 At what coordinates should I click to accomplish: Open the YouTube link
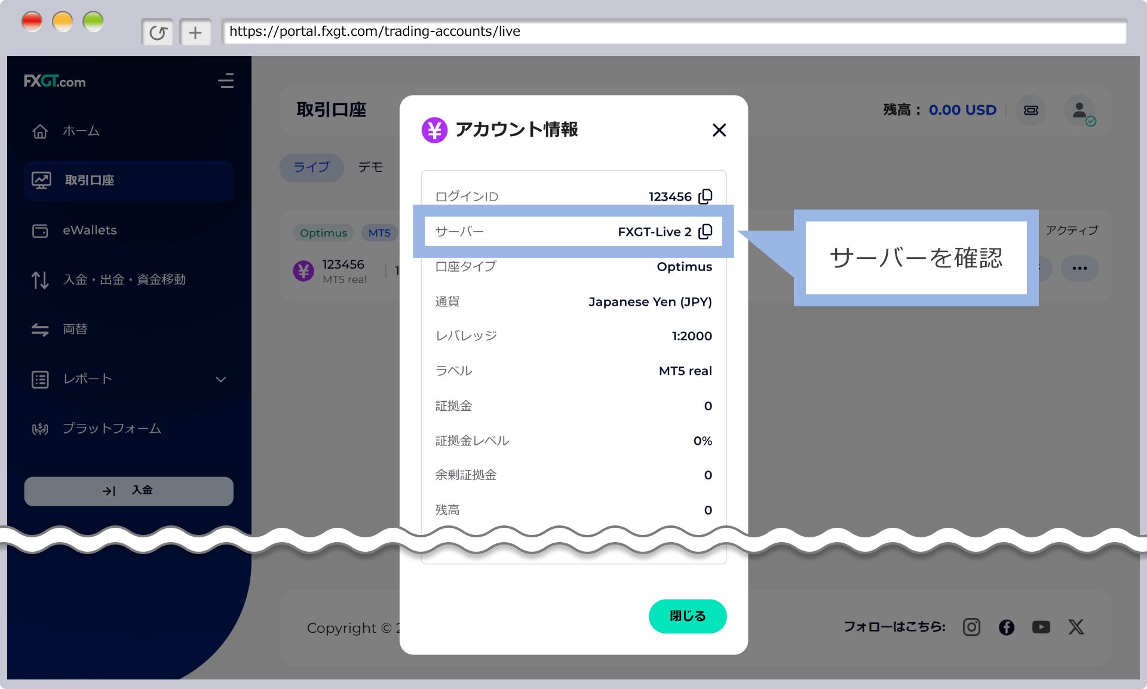pyautogui.click(x=1041, y=627)
